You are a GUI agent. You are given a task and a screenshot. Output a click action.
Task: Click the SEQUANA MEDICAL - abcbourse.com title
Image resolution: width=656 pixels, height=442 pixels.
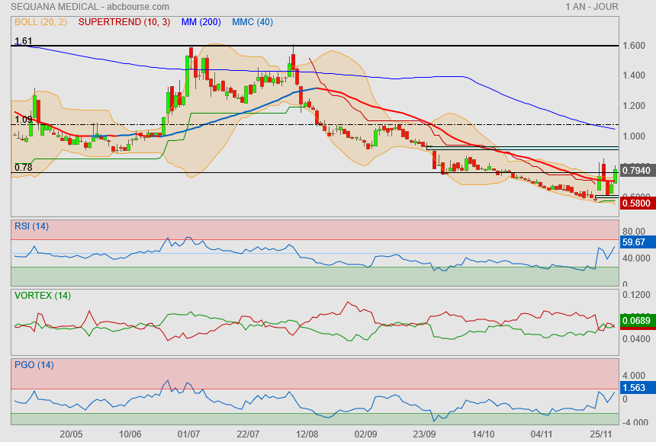85,7
